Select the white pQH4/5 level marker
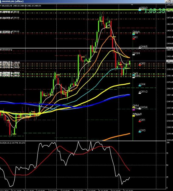 click(140, 48)
